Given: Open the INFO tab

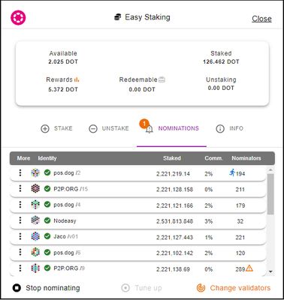Looking at the screenshot, I should point(229,129).
